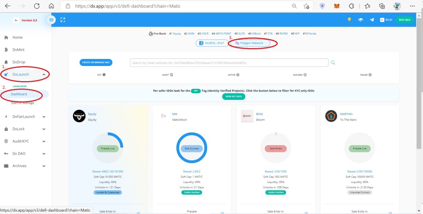The image size is (423, 214).
Task: Click the BUY SALE button
Action: click(404, 19)
